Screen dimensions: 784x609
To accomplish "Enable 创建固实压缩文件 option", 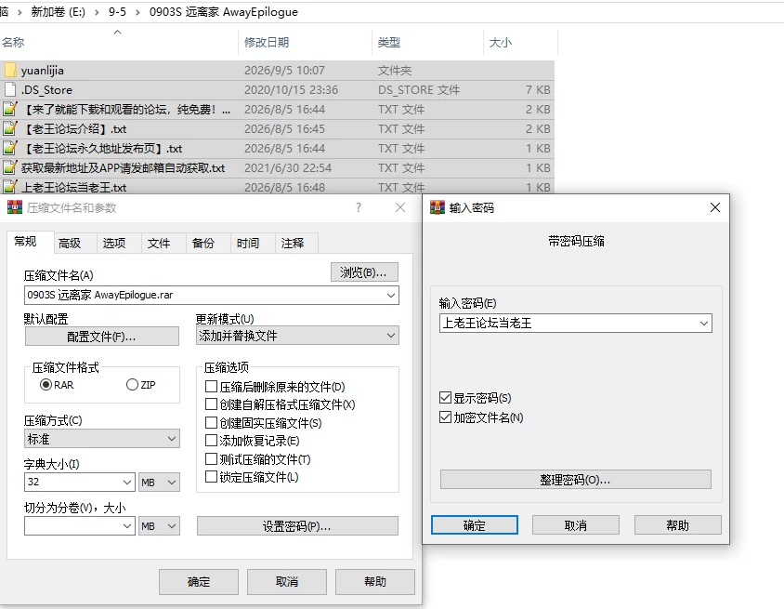I will click(x=211, y=422).
